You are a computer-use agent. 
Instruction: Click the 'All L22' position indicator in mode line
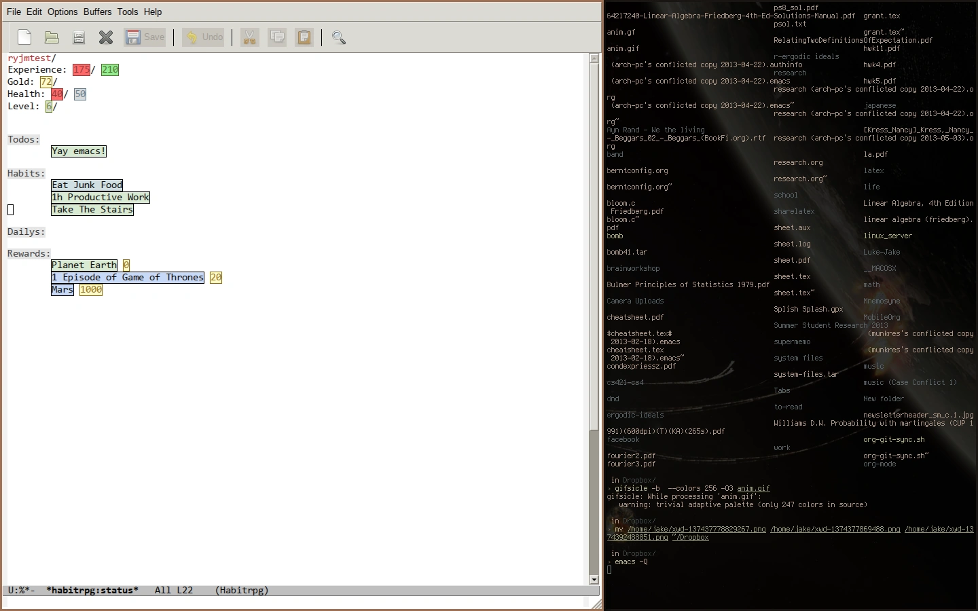tap(174, 591)
